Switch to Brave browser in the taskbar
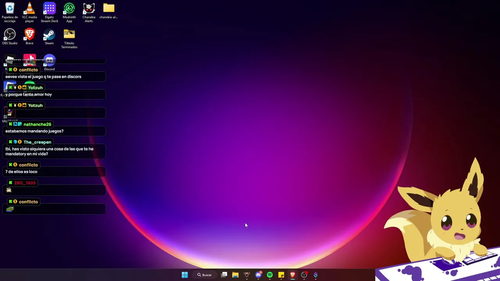Image resolution: width=500 pixels, height=281 pixels. [293, 275]
